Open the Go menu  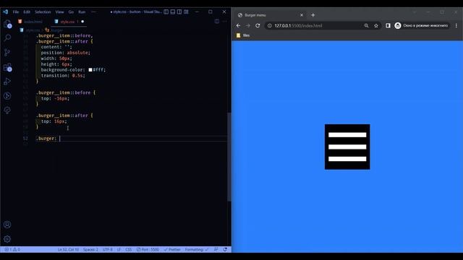71,12
